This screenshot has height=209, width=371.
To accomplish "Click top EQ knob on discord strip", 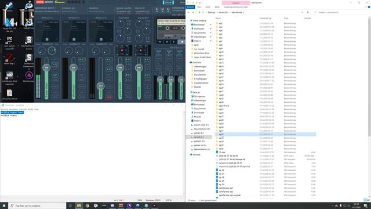I will [139, 24].
